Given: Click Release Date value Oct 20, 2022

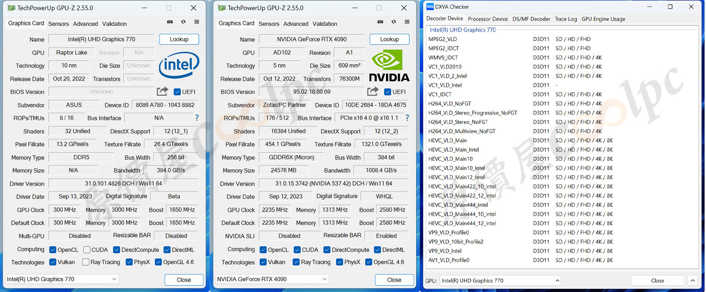Looking at the screenshot, I should (x=68, y=79).
